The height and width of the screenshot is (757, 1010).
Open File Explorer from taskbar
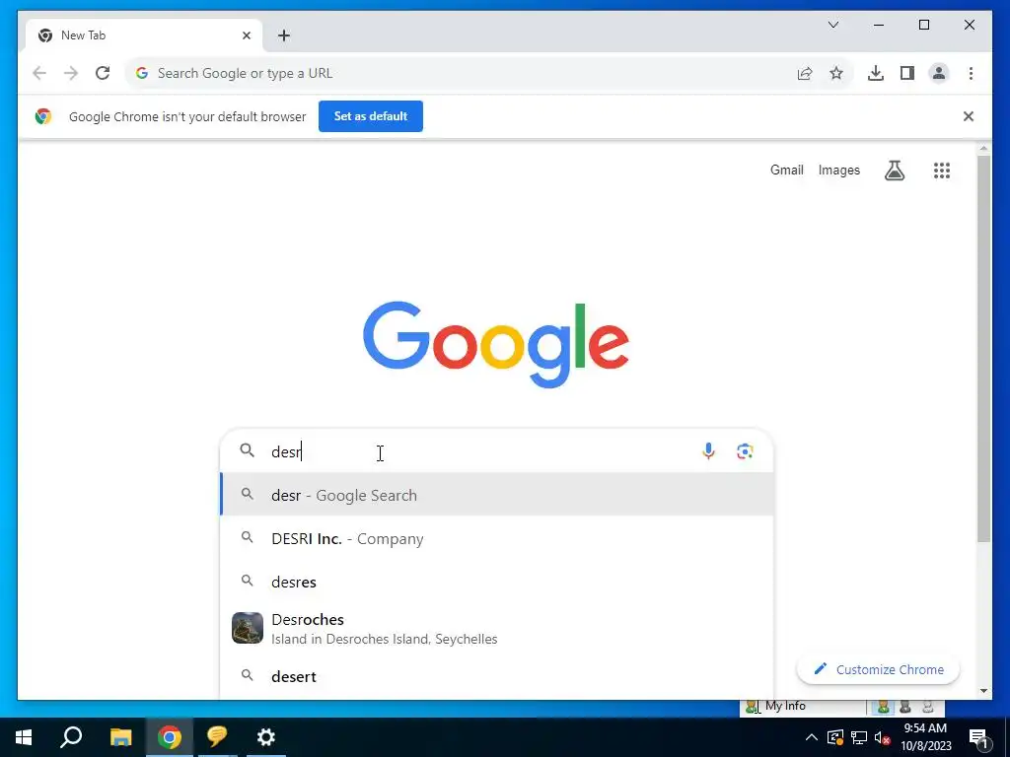pyautogui.click(x=120, y=737)
